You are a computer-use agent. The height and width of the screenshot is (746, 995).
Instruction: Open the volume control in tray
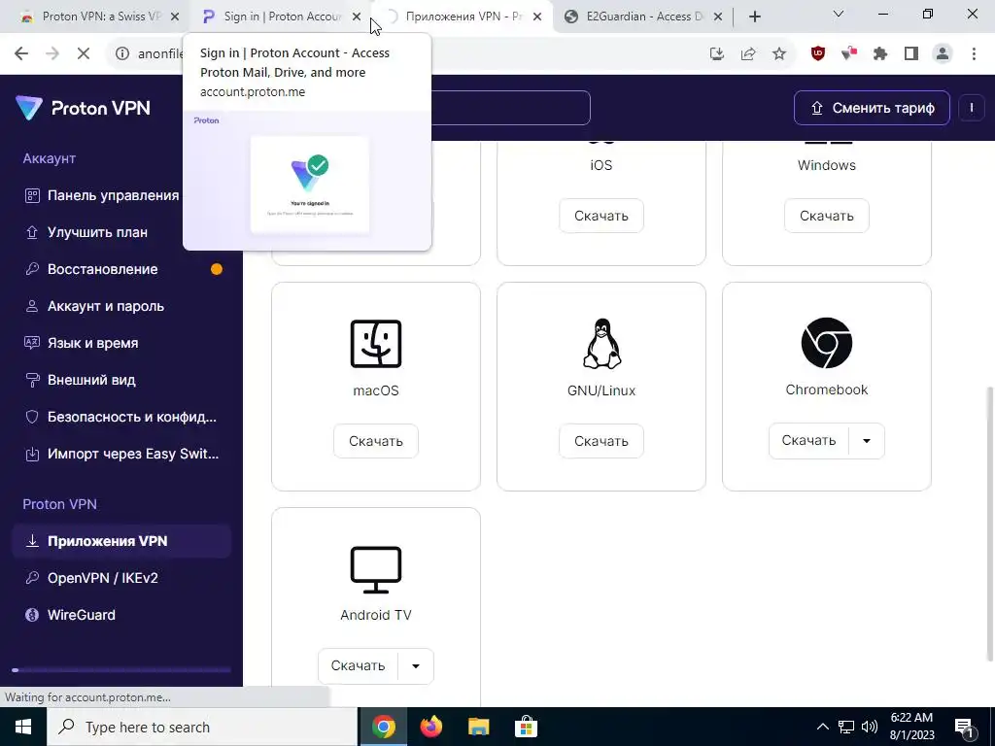870,727
